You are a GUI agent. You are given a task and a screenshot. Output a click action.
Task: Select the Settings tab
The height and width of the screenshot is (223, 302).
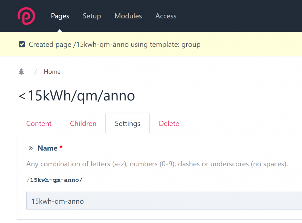tap(127, 123)
